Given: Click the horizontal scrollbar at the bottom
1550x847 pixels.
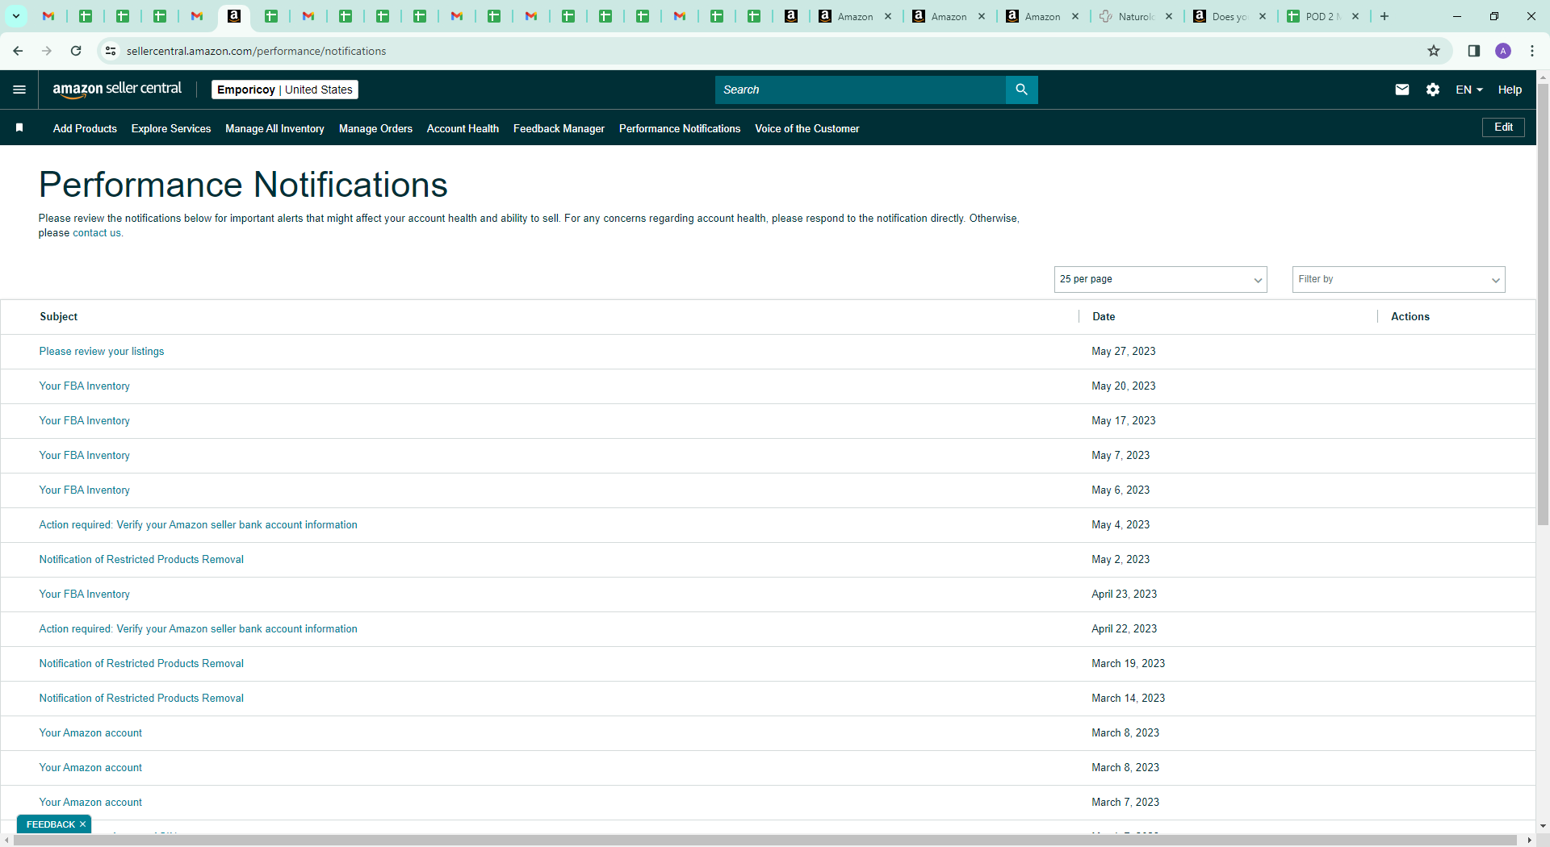Looking at the screenshot, I should [x=765, y=841].
